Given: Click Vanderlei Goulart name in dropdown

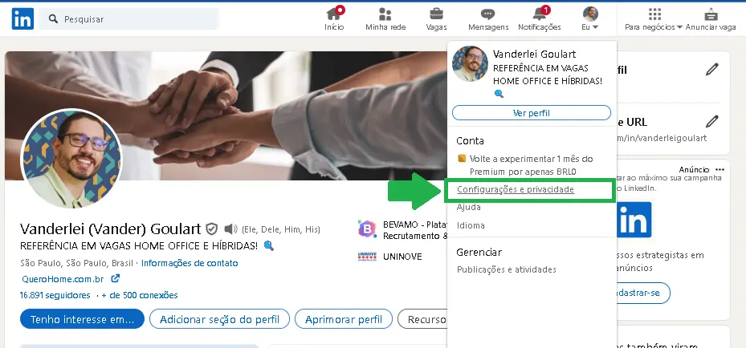Looking at the screenshot, I should (534, 54).
